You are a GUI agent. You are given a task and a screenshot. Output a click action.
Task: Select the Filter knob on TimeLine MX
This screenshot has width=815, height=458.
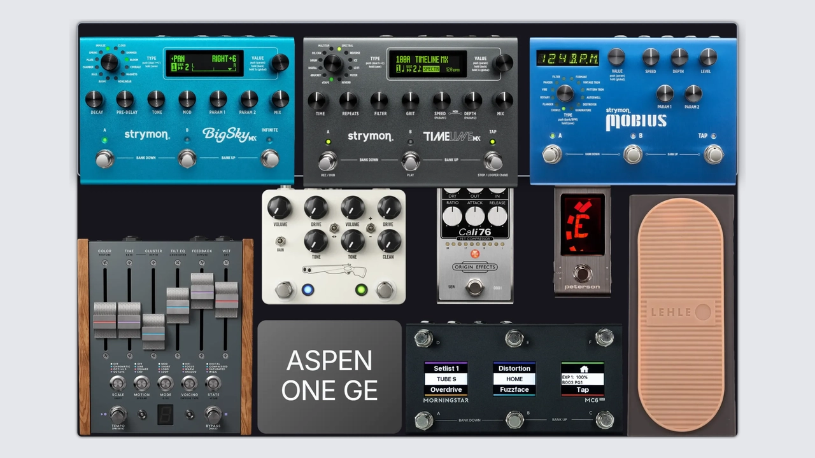point(379,100)
